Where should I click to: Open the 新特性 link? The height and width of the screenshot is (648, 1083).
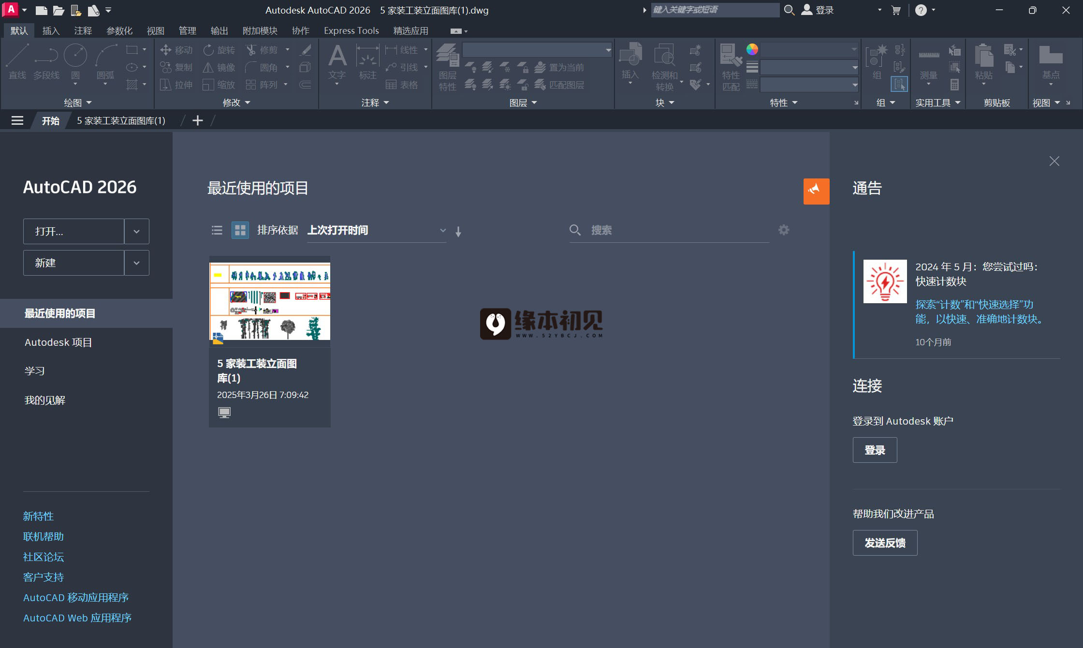tap(38, 516)
